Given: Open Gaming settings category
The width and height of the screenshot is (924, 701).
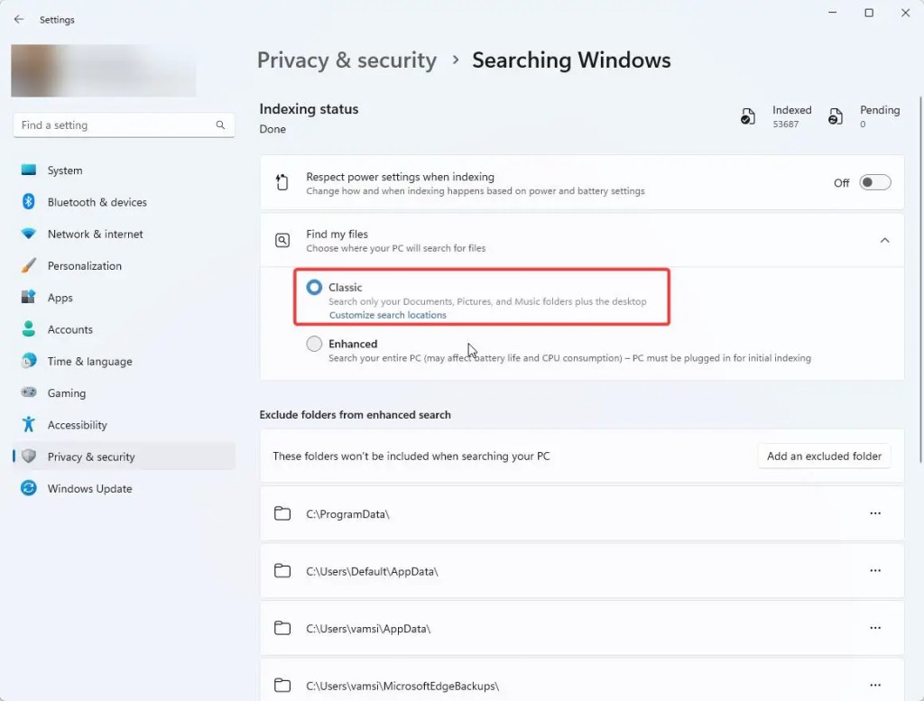Looking at the screenshot, I should [124, 393].
